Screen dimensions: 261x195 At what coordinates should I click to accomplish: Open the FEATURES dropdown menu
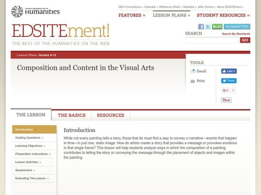point(131,15)
